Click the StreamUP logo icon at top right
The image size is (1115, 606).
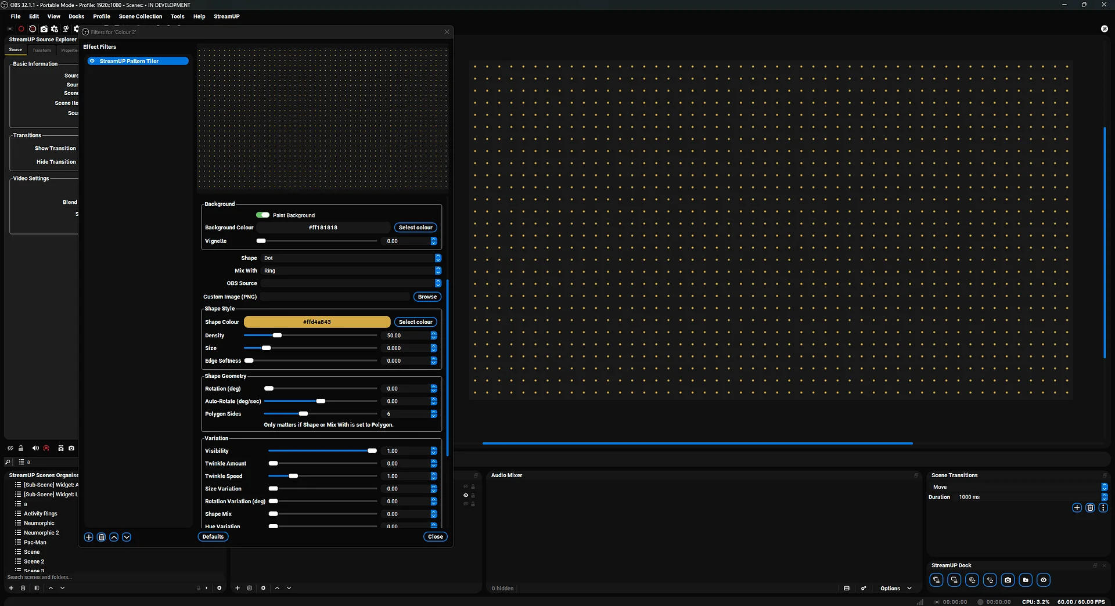point(1105,28)
